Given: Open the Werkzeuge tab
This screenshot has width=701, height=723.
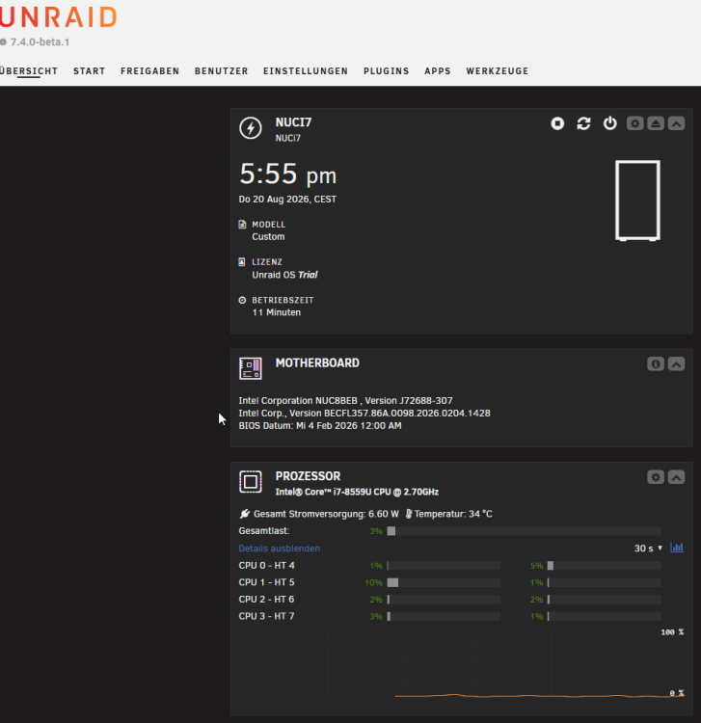Looking at the screenshot, I should pyautogui.click(x=498, y=71).
